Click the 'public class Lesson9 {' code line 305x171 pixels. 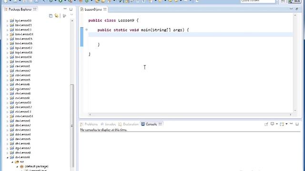pos(113,20)
